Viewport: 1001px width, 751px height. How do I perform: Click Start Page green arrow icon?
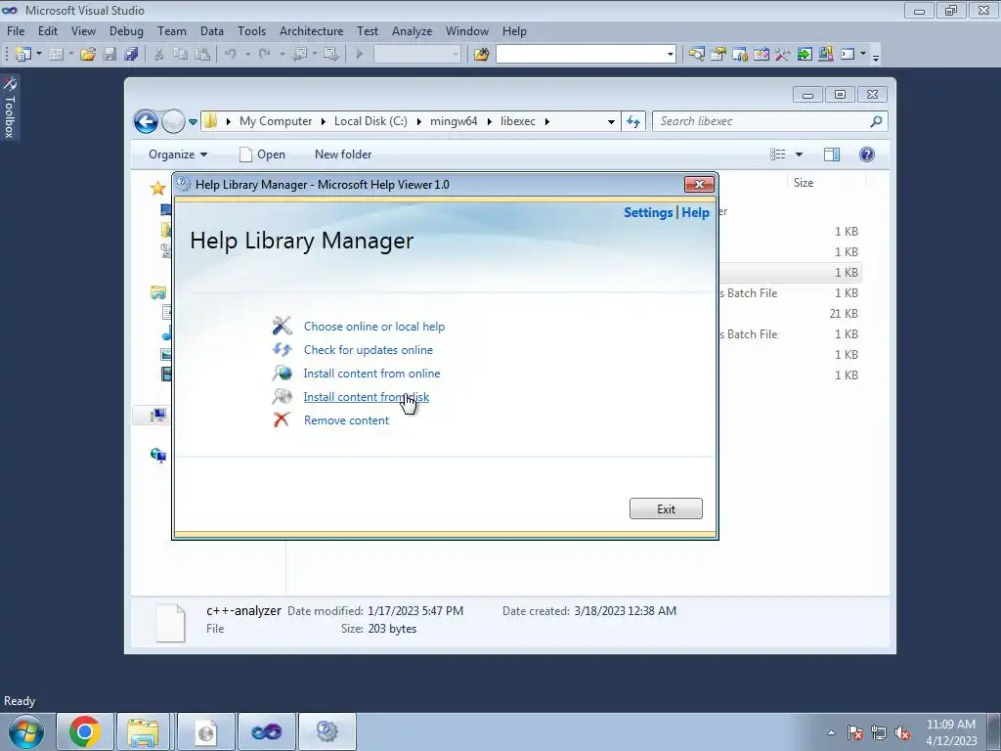point(805,55)
